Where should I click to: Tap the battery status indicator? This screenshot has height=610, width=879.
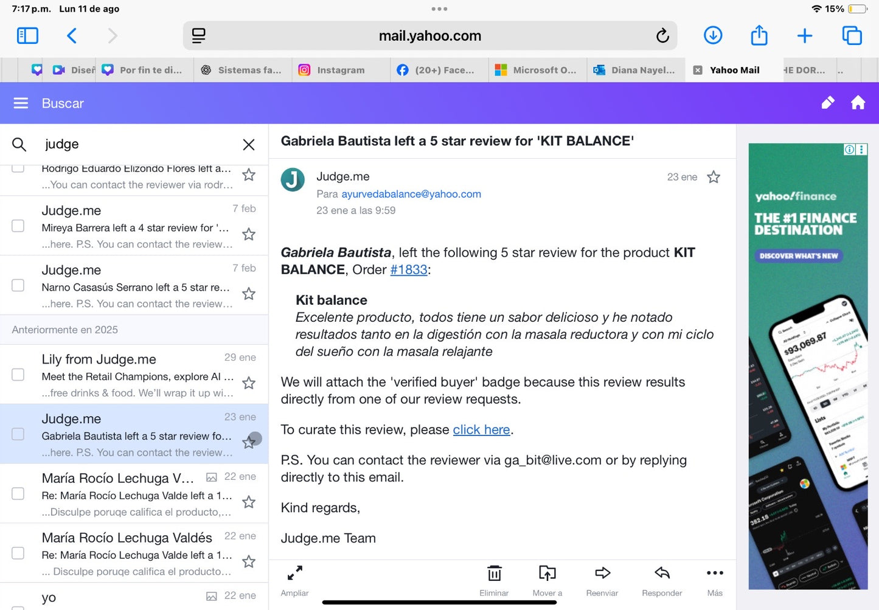[x=858, y=9]
